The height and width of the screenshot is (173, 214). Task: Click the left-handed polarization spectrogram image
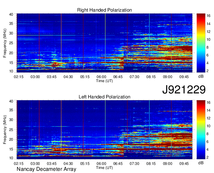click(x=104, y=130)
